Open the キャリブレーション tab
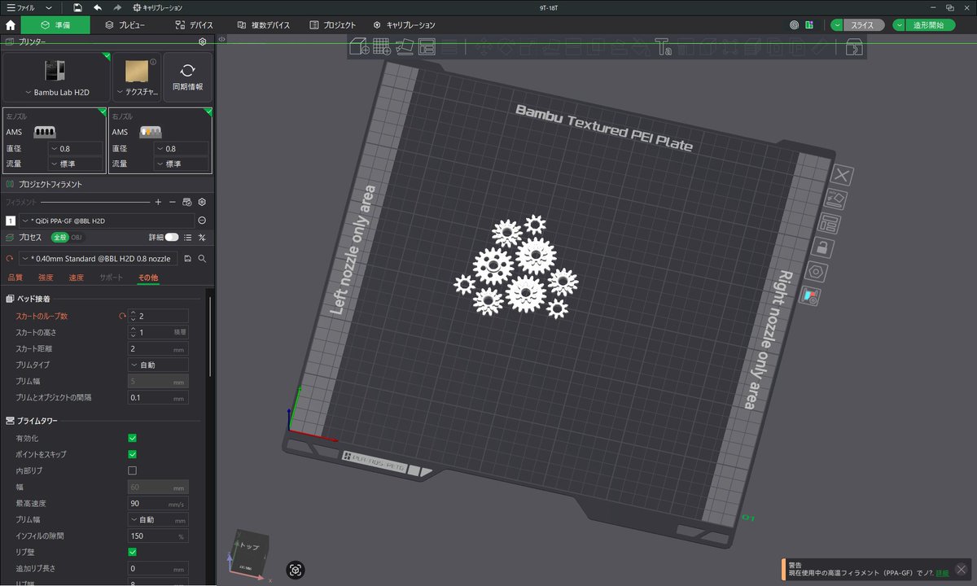Screen dimensions: 977x586 point(404,25)
